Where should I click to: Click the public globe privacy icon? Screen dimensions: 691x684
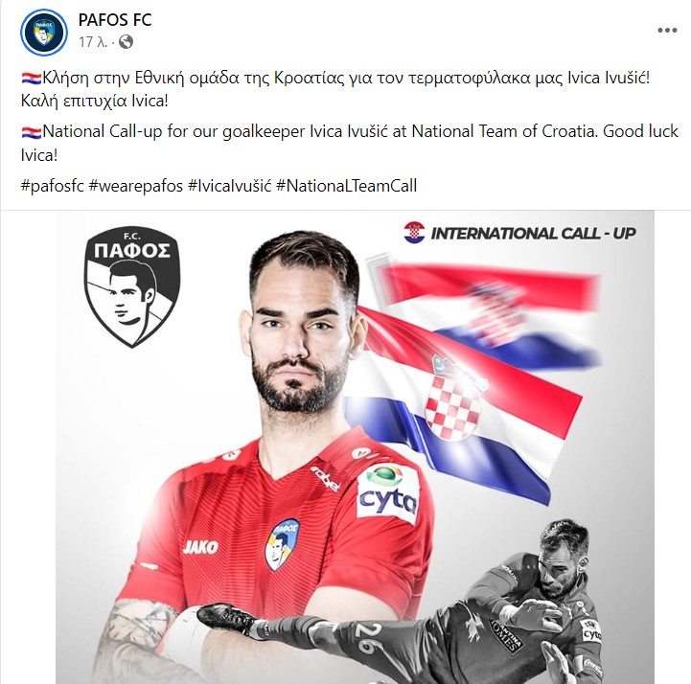(127, 42)
